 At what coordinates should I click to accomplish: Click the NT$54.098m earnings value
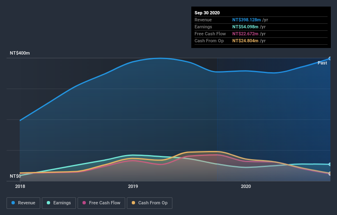245,27
